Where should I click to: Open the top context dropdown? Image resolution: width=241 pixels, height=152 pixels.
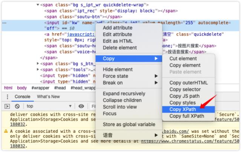pos(49,106)
